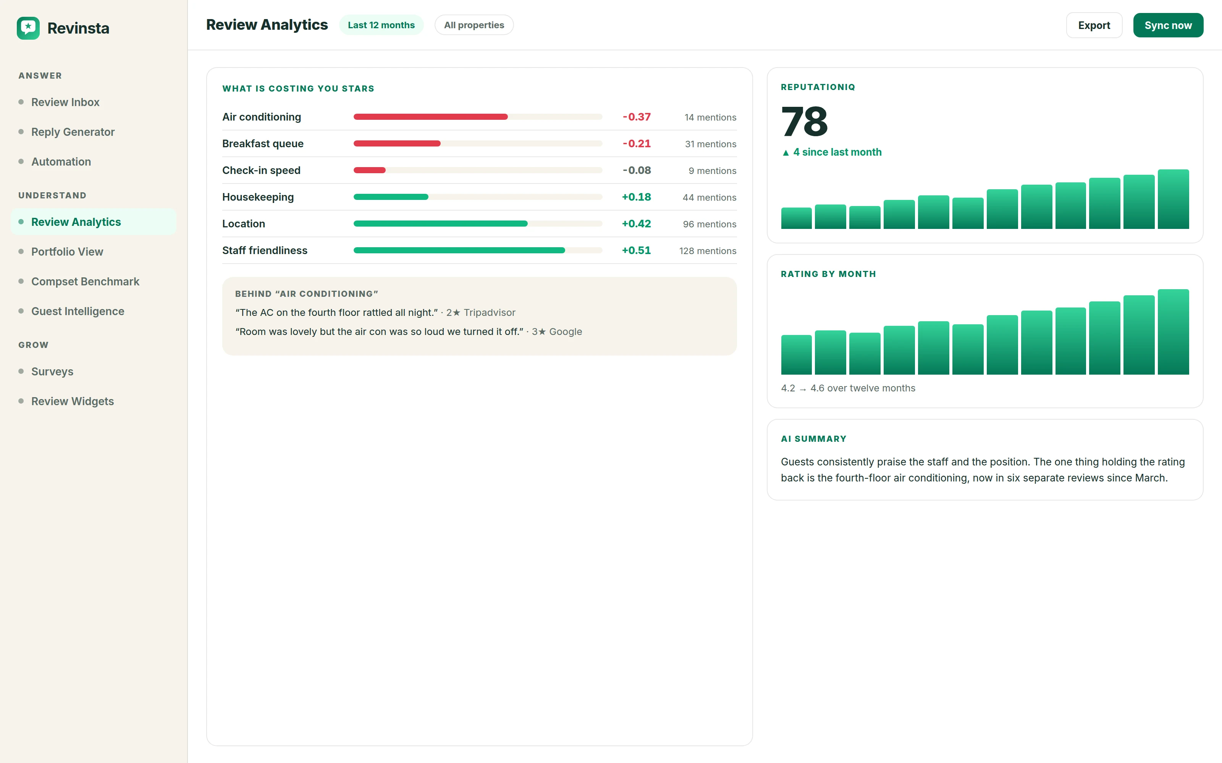Screen dimensions: 1222x763
Task: Open the Tripadvisor fourth floor rattling review quote
Action: point(375,312)
